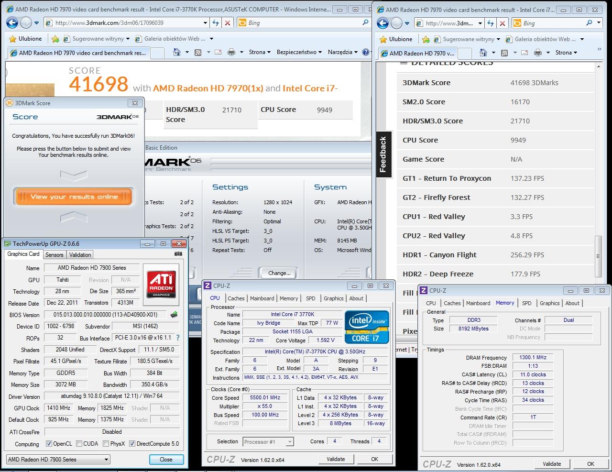The width and height of the screenshot is (612, 472).
Task: Click the AMD Radeon HD 7970(1x) link
Action: pos(208,88)
